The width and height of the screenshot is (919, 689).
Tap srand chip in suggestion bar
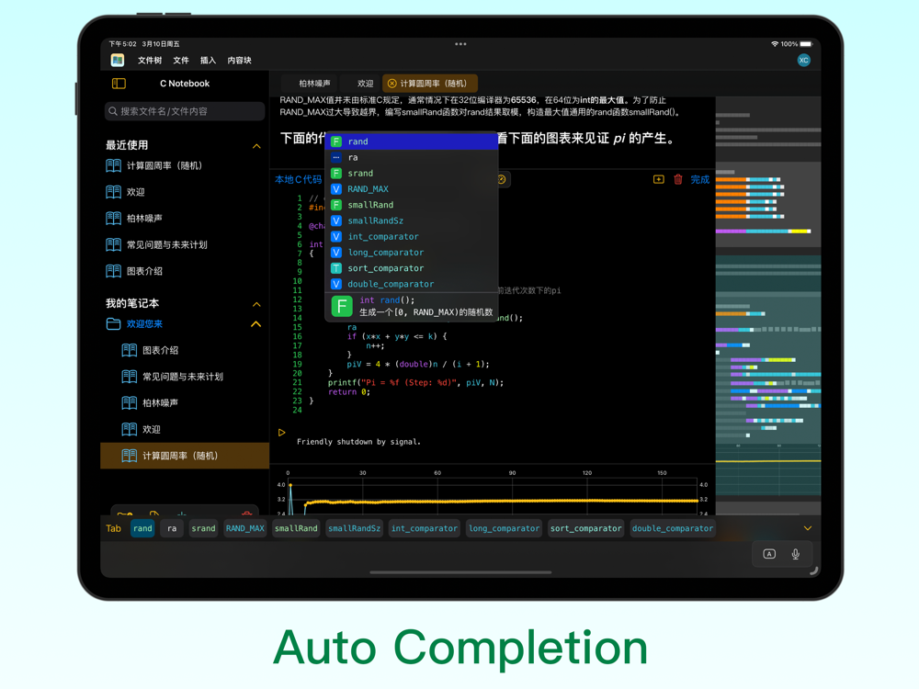tap(203, 528)
